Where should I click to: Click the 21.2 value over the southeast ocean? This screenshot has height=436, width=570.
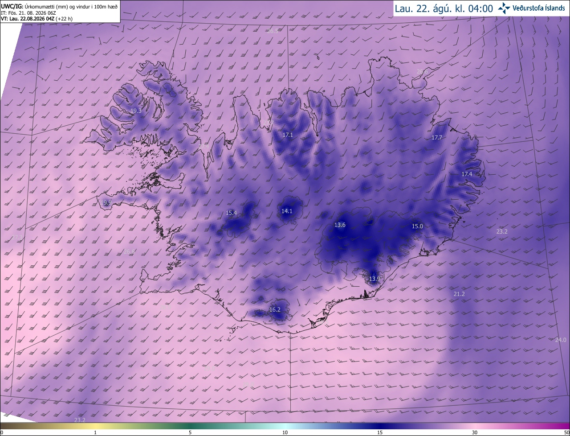tap(459, 294)
